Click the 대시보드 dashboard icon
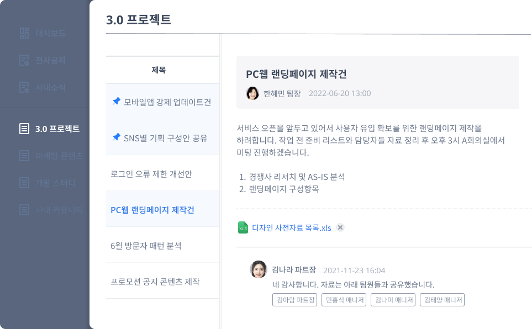The width and height of the screenshot is (532, 329). pos(24,33)
